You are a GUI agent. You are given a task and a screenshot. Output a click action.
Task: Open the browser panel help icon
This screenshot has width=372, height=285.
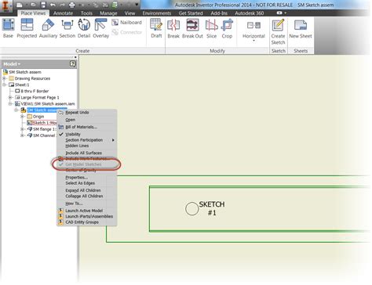(73, 63)
